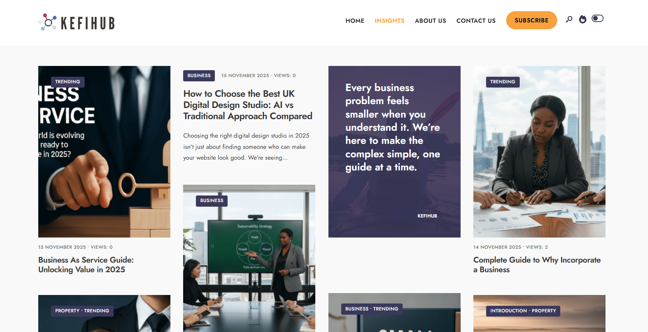
Task: Open Business As Service Guide article title
Action: tap(86, 265)
